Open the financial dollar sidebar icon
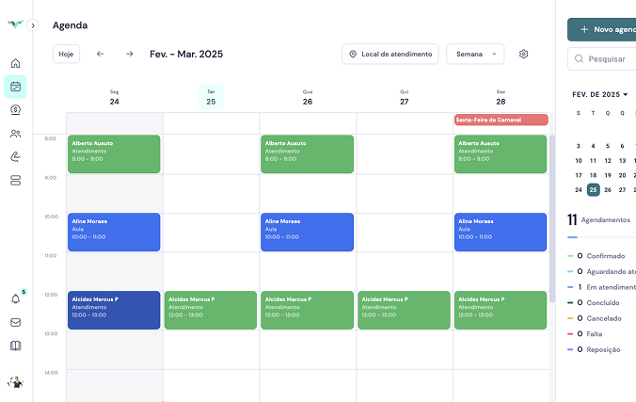The height and width of the screenshot is (402, 636). (15, 110)
